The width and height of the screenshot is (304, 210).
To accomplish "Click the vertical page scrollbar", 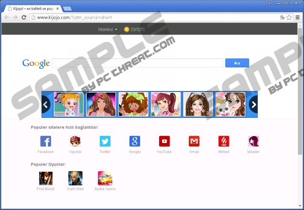I will [299, 94].
